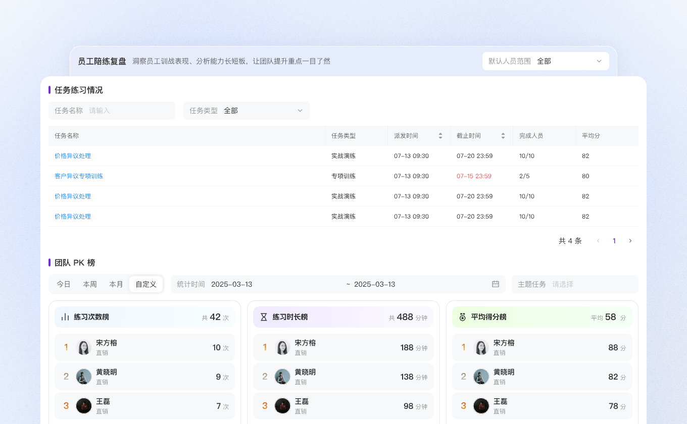The image size is (687, 424).
Task: Open the 客户异议专项训练 task link
Action: point(79,176)
